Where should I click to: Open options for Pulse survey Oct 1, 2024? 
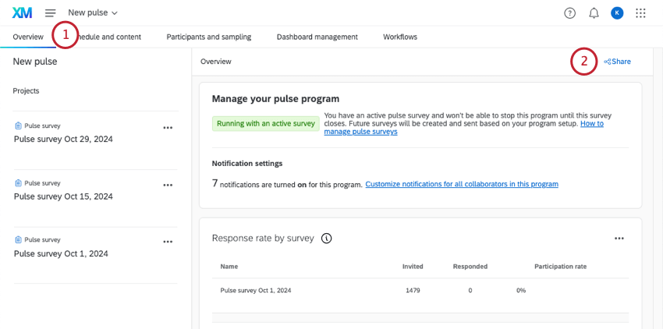(x=168, y=242)
